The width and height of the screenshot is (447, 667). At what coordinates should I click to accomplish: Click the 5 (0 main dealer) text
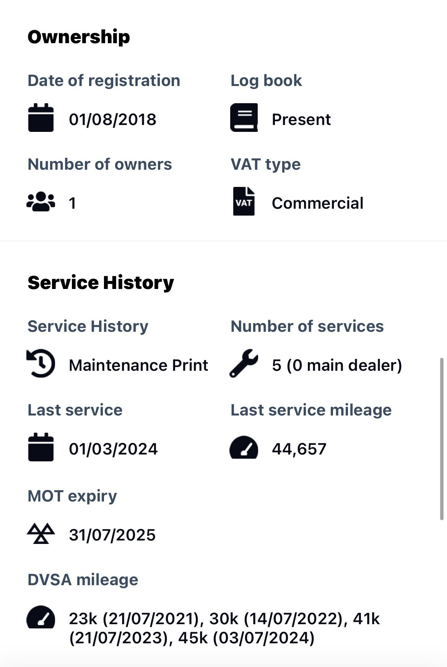337,365
